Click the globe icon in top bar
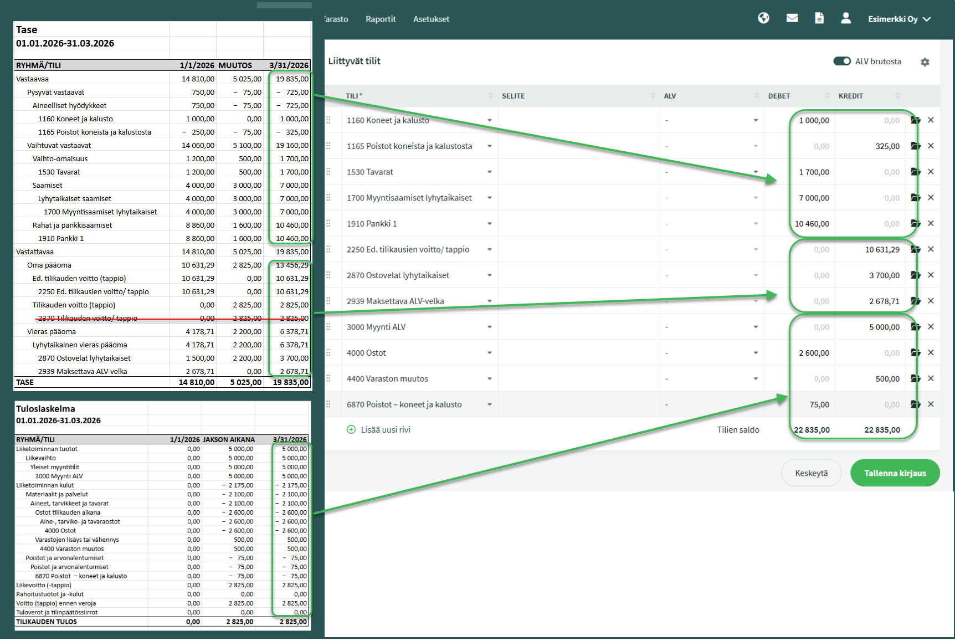955x641 pixels. pyautogui.click(x=763, y=18)
